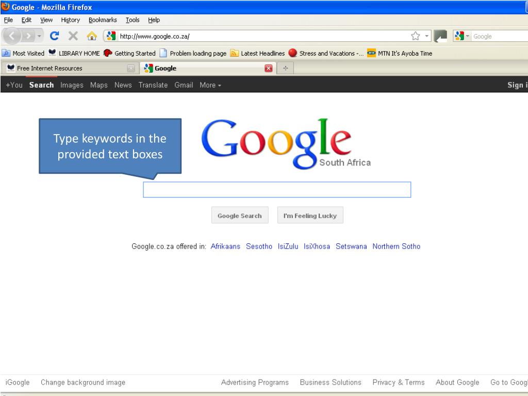Viewport: 528px width, 396px height.
Task: Open the View menu
Action: point(46,20)
